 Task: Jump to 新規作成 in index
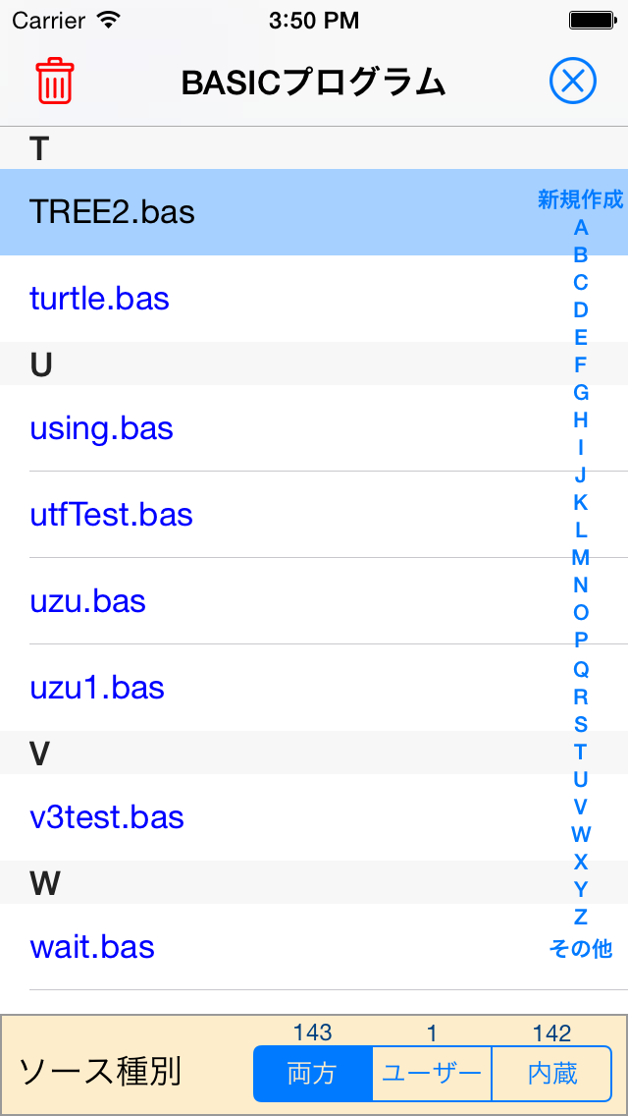coord(580,199)
